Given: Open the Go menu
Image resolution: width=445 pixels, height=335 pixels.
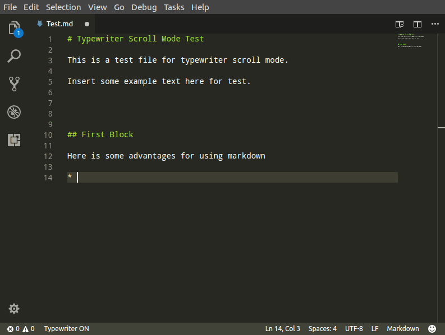Looking at the screenshot, I should [119, 7].
